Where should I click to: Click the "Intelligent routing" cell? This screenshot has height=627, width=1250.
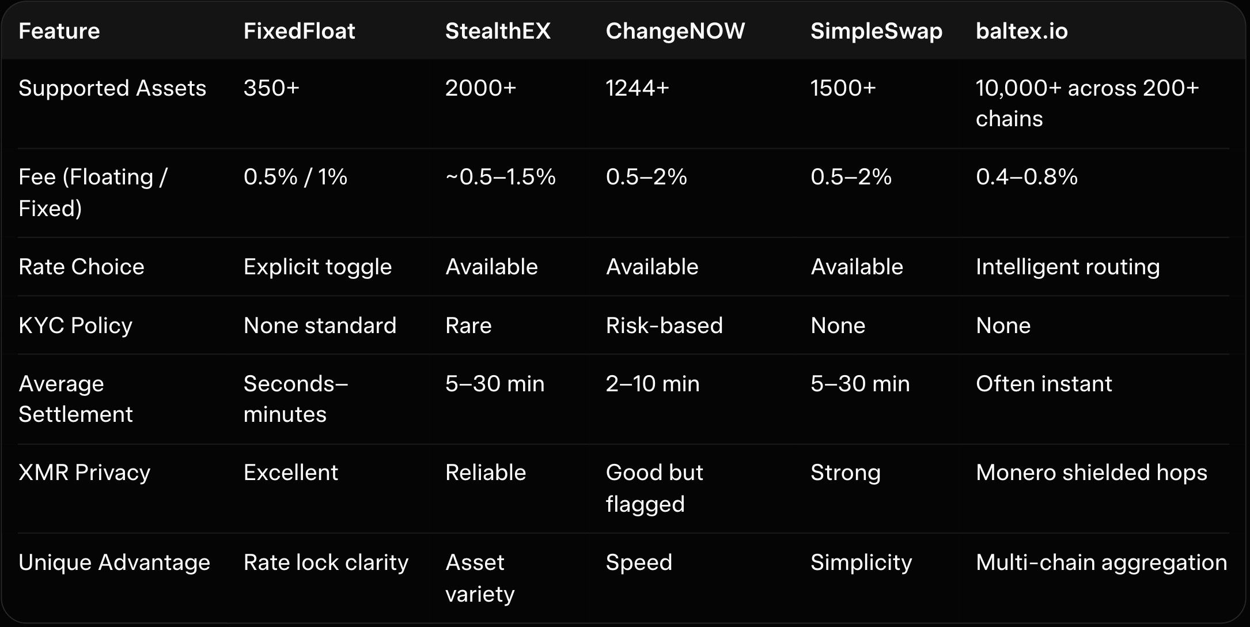[1067, 267]
